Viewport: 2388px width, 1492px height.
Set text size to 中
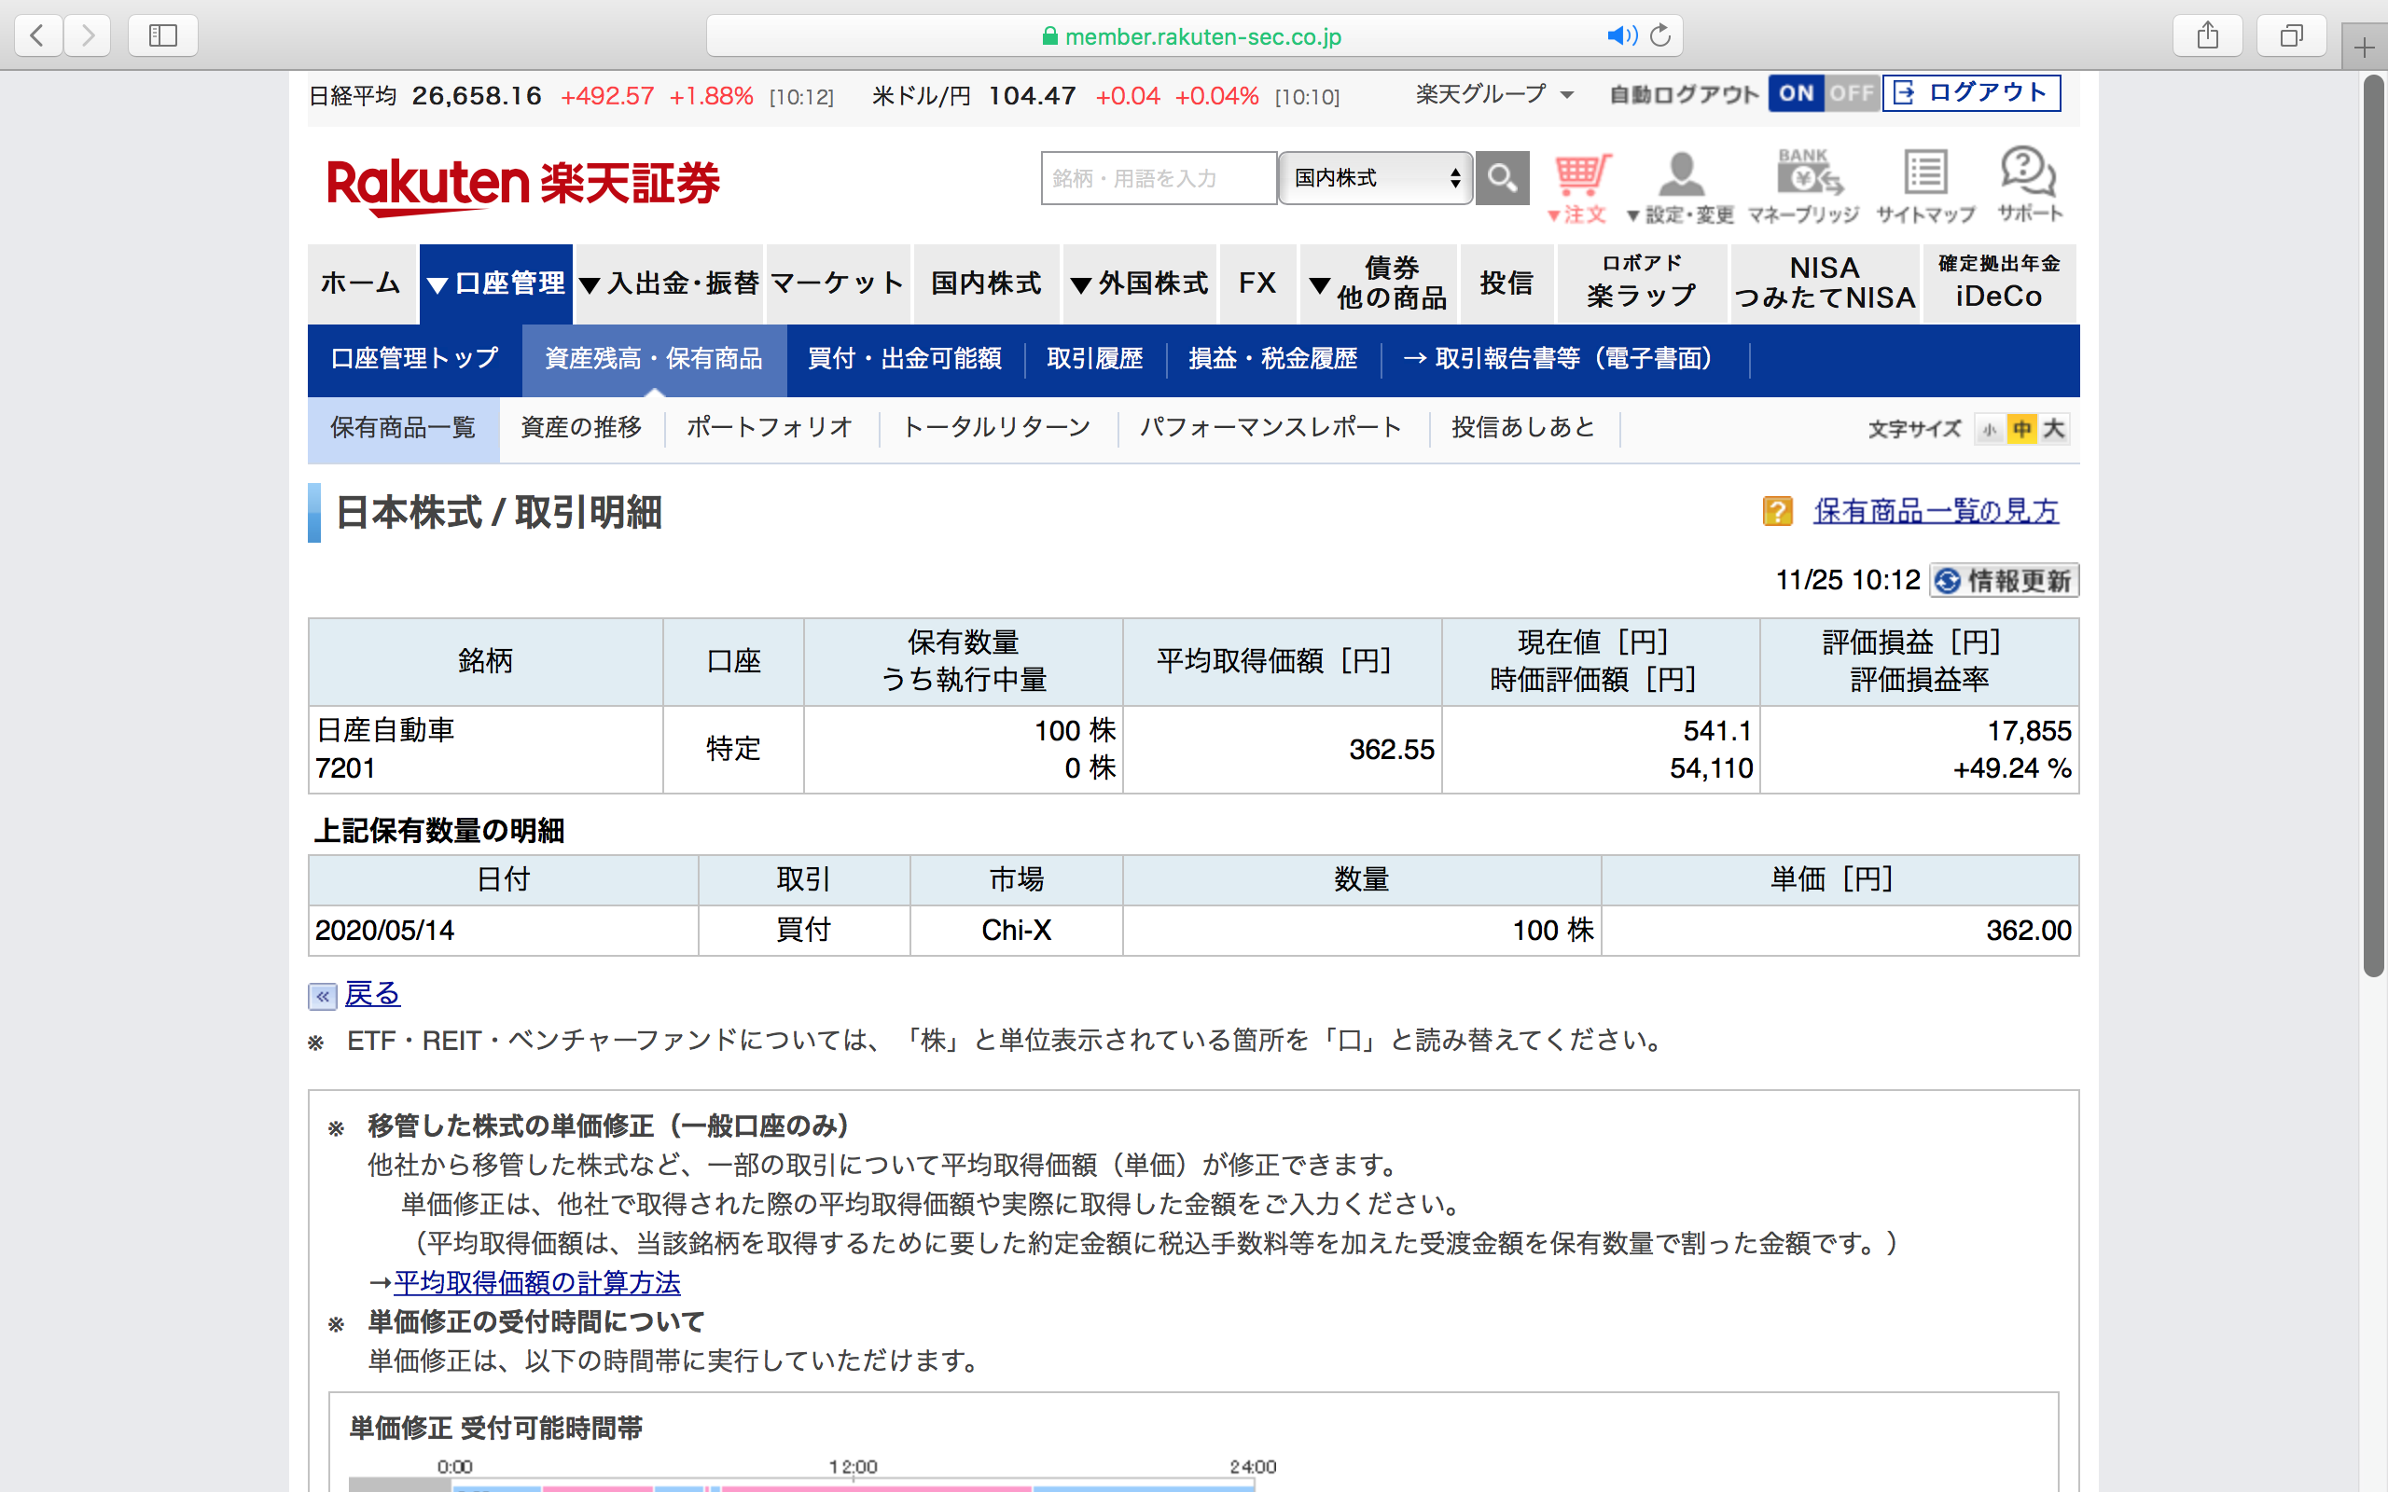2022,429
